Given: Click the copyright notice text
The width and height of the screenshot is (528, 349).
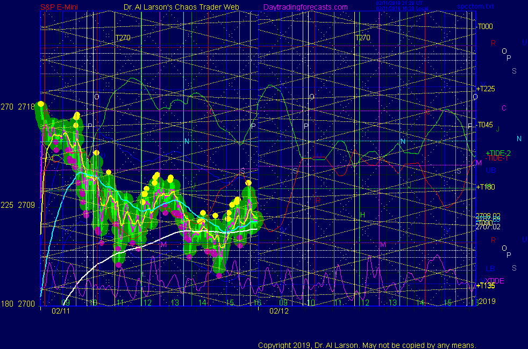Looking at the screenshot, I should (x=367, y=345).
